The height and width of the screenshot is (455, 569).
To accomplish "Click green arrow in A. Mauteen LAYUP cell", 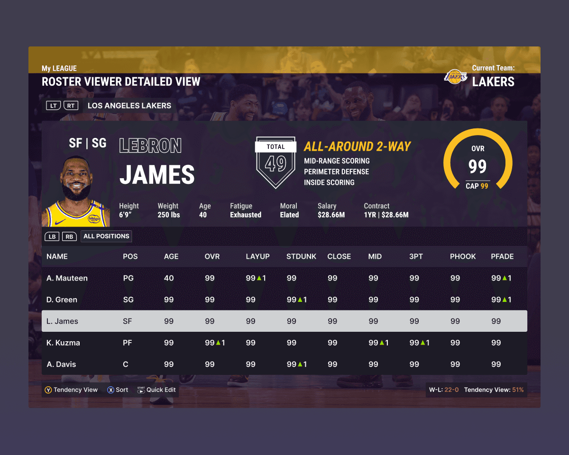I will (259, 278).
